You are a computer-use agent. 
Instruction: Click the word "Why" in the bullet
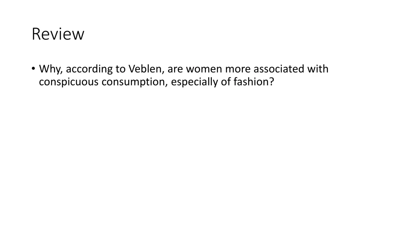tap(49, 69)
